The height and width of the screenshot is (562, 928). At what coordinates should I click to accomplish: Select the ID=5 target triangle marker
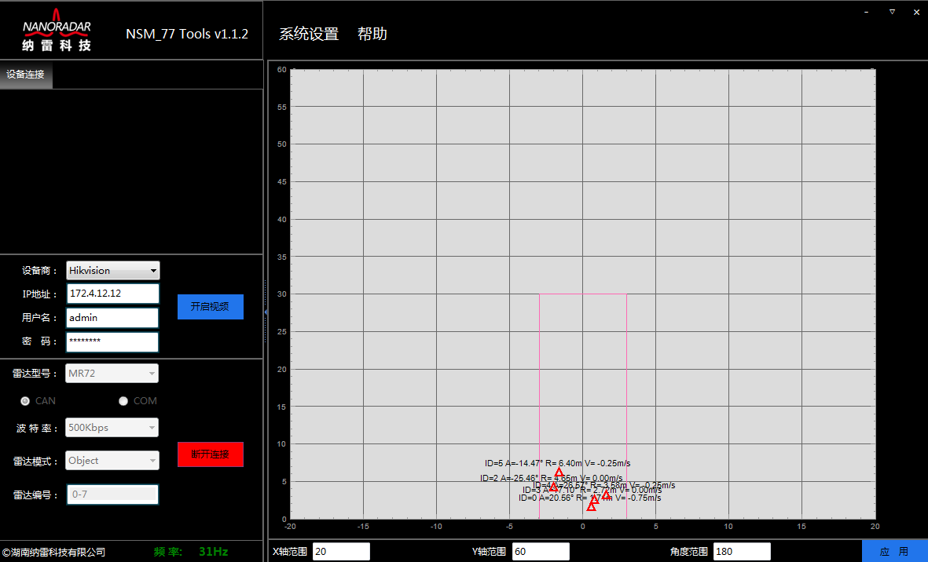click(x=559, y=473)
